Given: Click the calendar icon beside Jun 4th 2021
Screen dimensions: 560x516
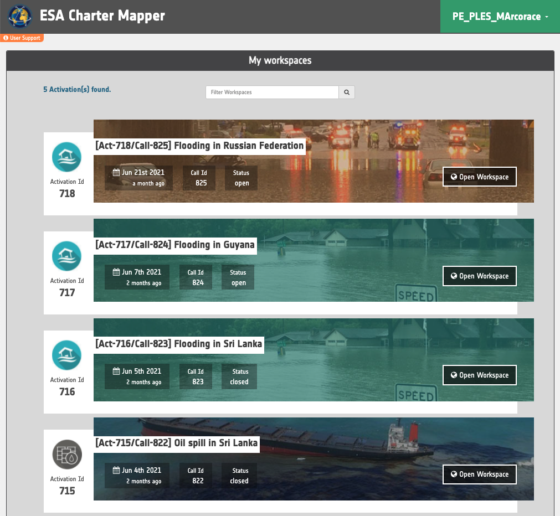Looking at the screenshot, I should [116, 470].
